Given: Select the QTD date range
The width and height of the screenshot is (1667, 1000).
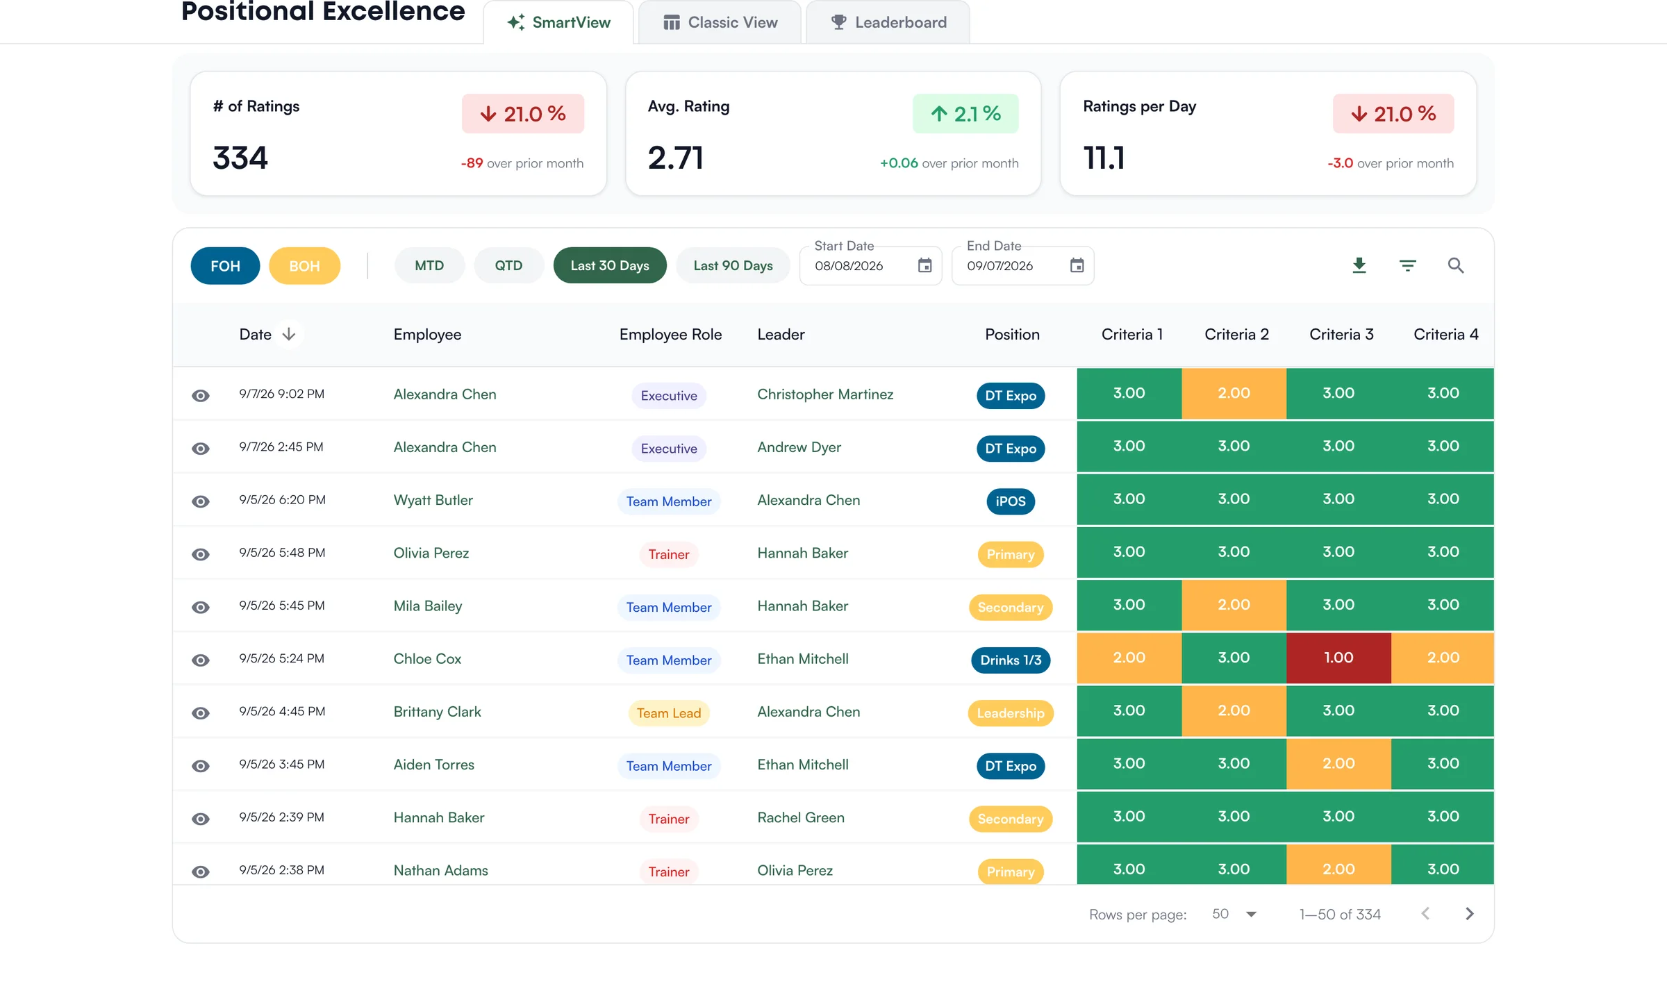Looking at the screenshot, I should coord(508,265).
